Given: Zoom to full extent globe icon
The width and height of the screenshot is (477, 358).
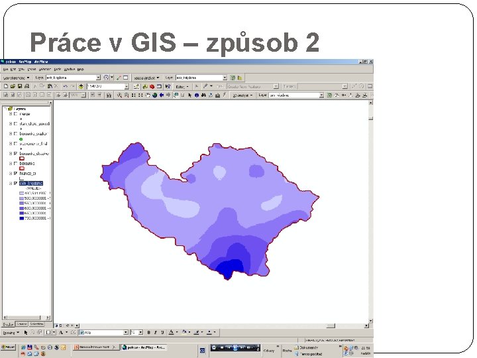Looking at the screenshot, I should point(154,95).
